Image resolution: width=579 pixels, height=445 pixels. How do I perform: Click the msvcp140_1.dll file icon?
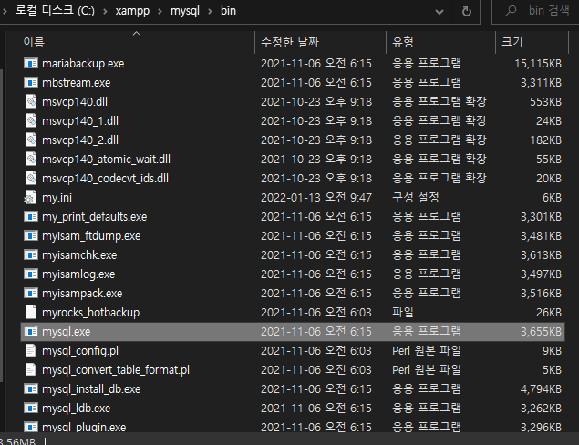click(x=31, y=120)
